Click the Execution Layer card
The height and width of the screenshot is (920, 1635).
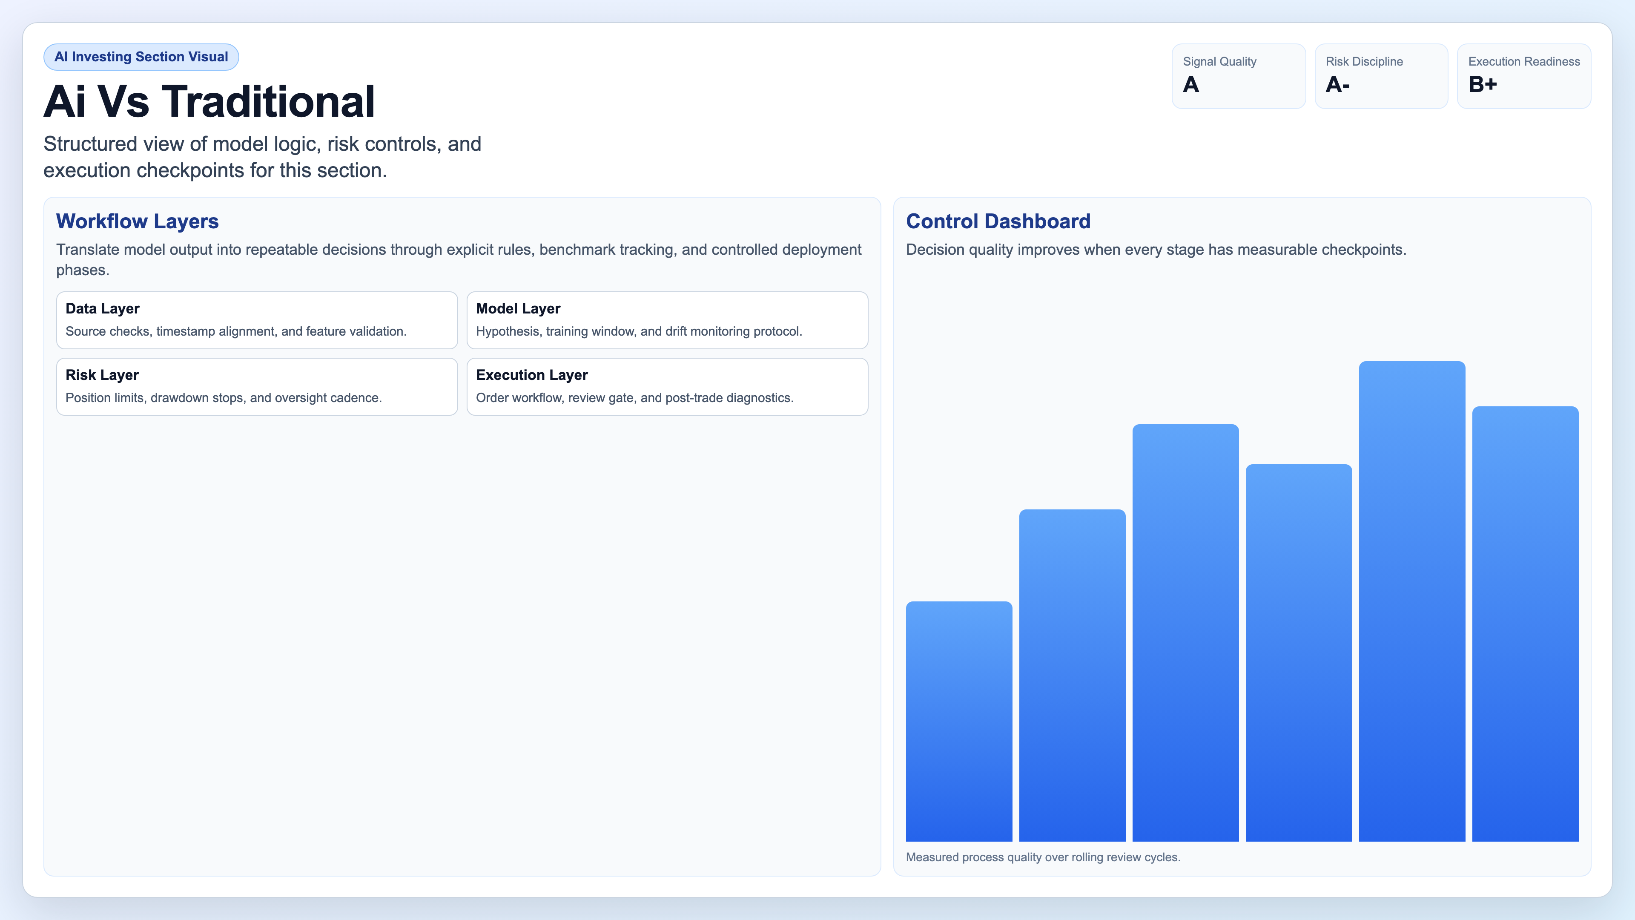coord(667,386)
